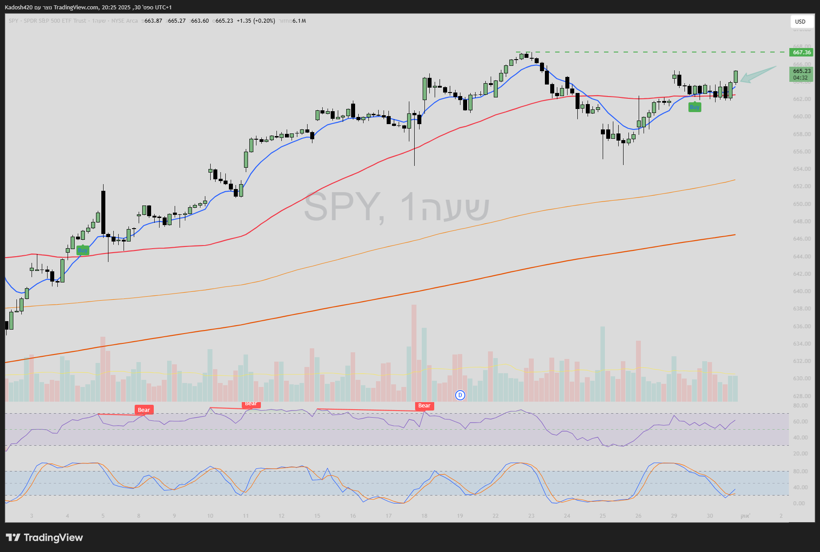Image resolution: width=820 pixels, height=552 pixels.
Task: Click the volume value 6.1 M
Action: (x=299, y=21)
